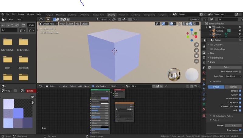Switch to the Modeling workspace tab

coord(60,15)
